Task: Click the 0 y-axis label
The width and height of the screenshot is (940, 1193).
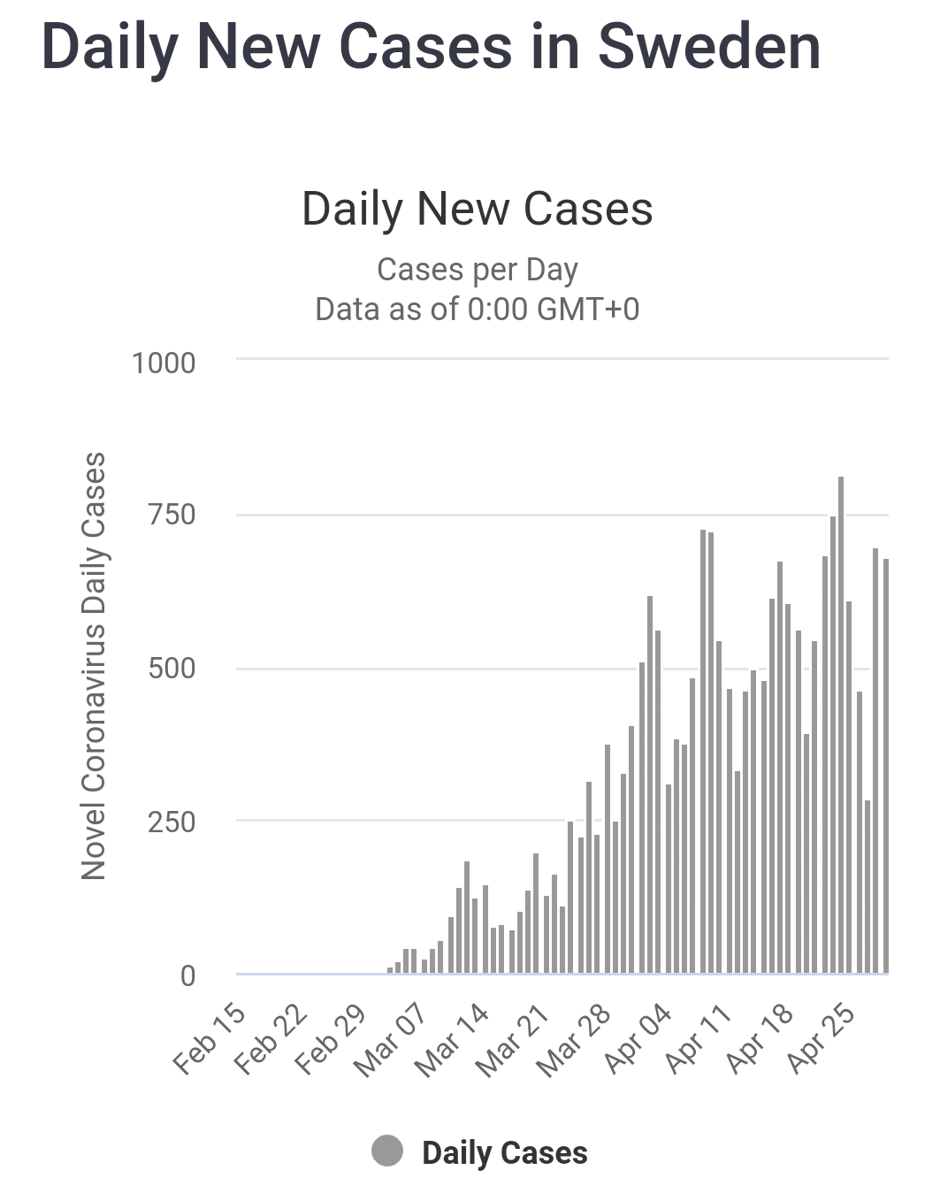Action: click(x=187, y=975)
